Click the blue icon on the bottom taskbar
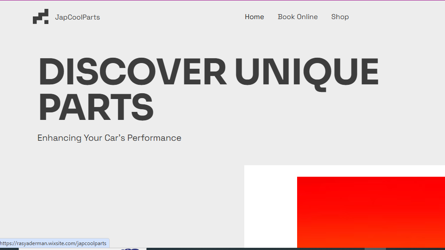 (131, 249)
